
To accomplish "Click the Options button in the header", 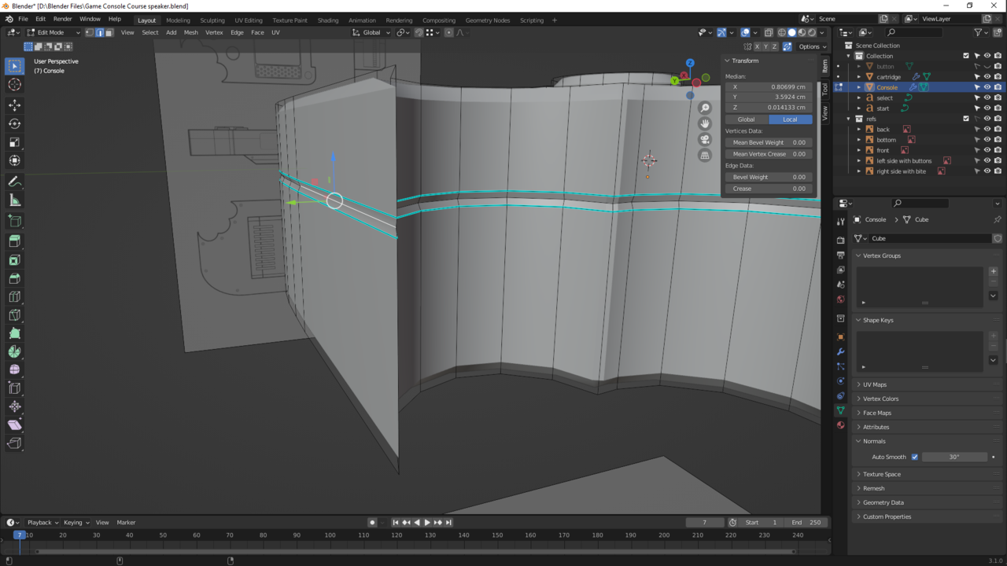I will (810, 46).
